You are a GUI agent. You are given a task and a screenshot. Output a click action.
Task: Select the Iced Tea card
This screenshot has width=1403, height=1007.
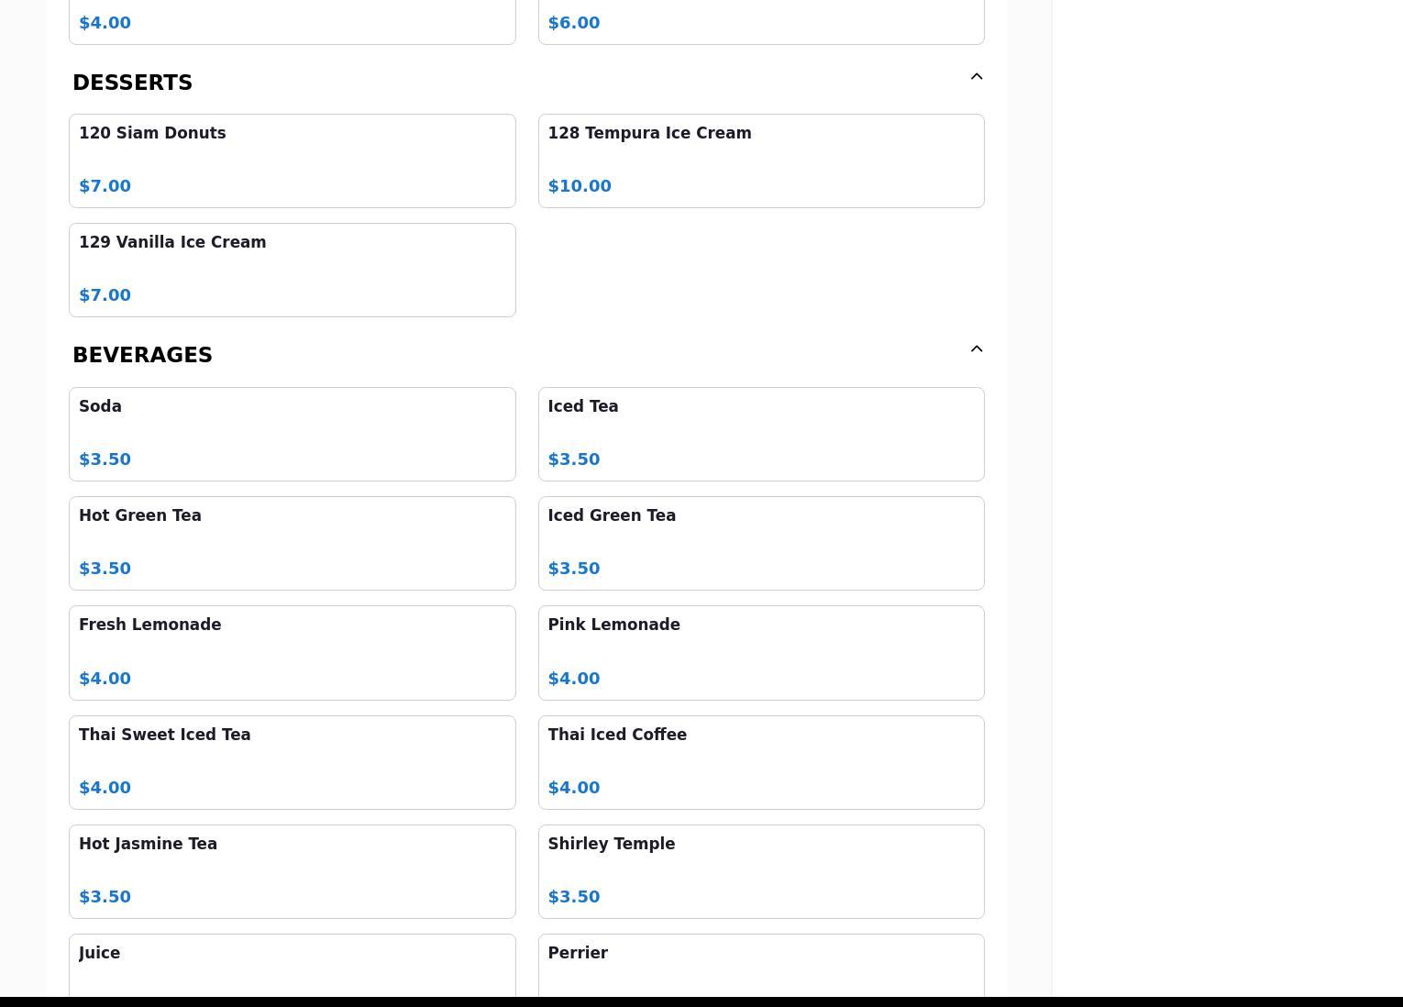coord(761,435)
